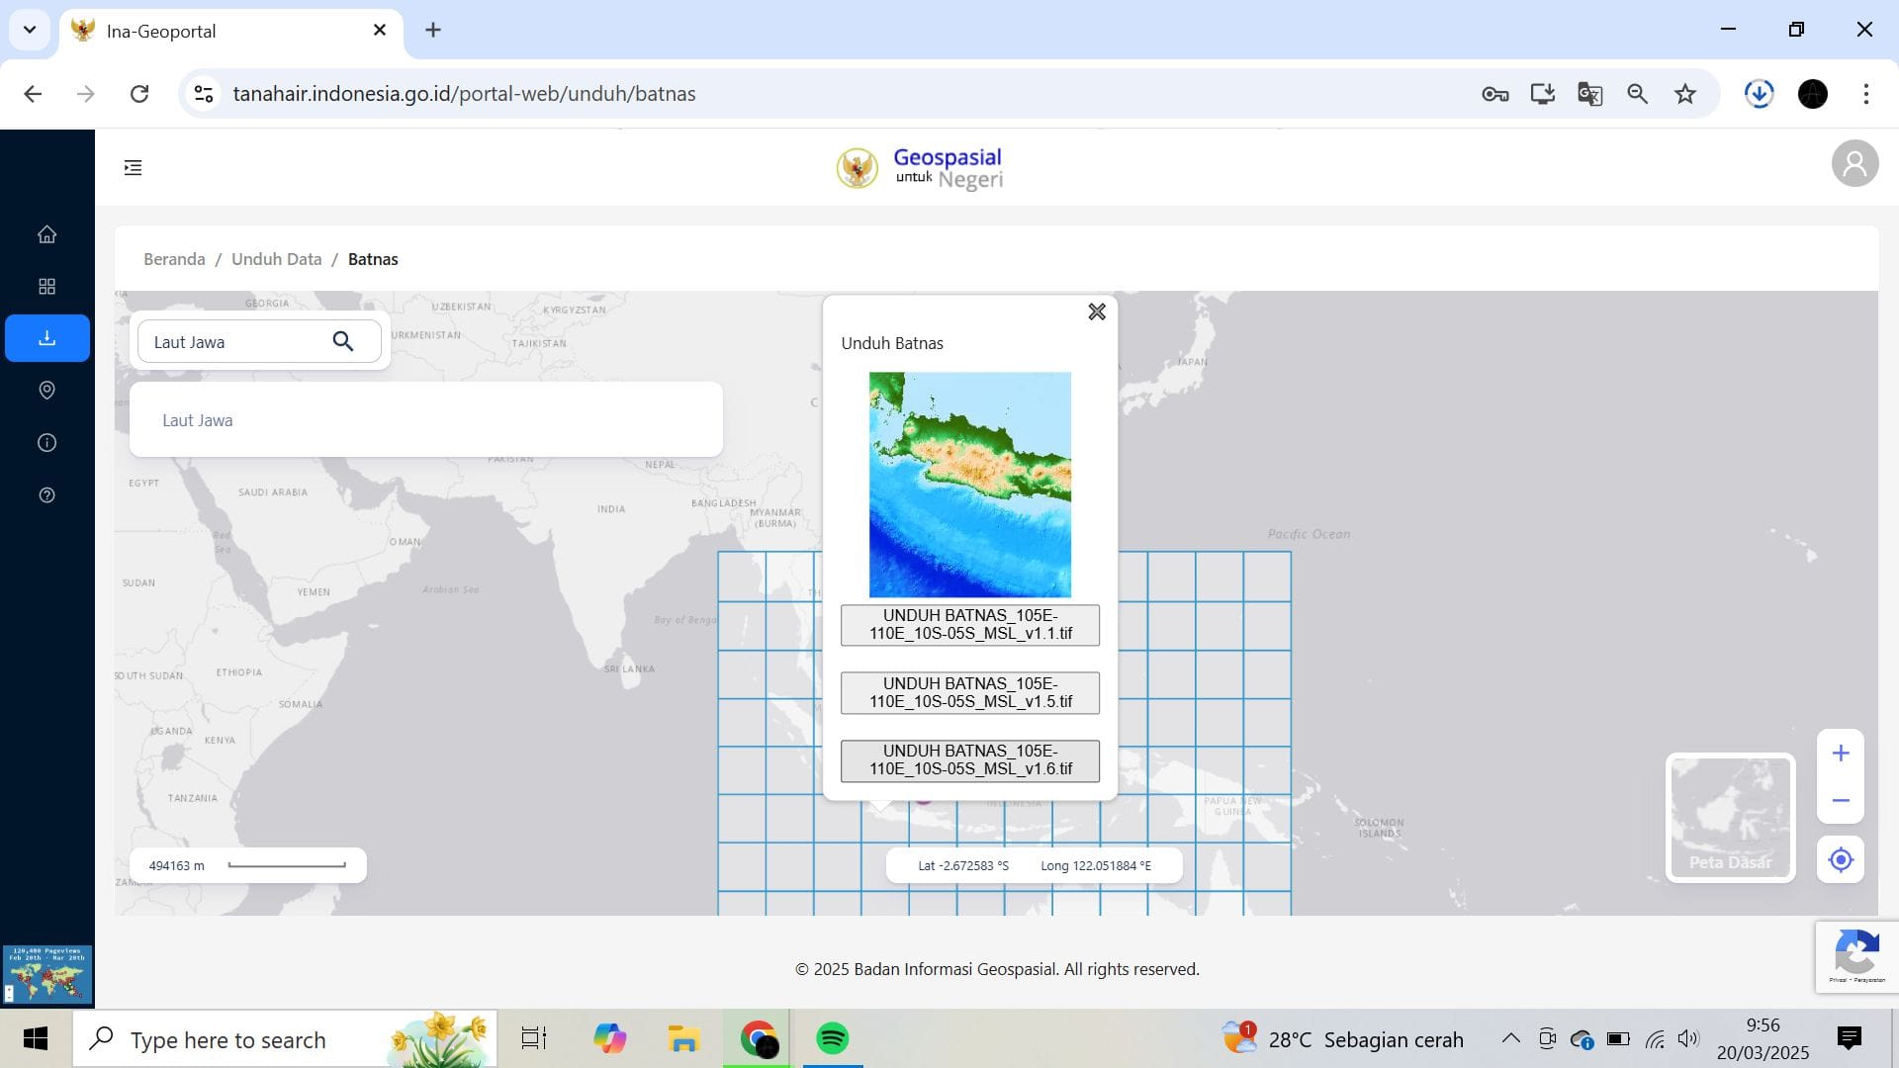Collapse the sidebar with the menu toggle icon

point(133,168)
